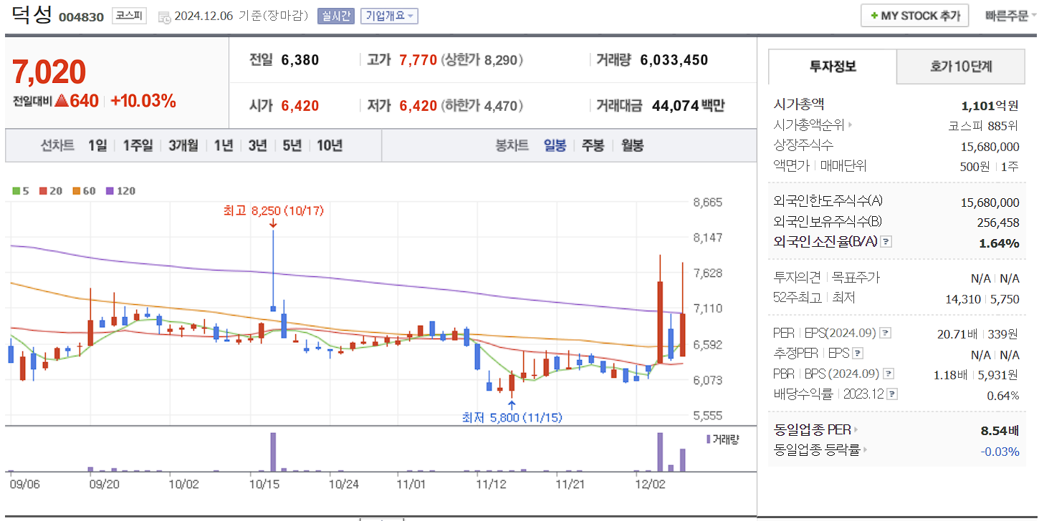Viewport: 1039px width, 521px height.
Task: Expand the 기업개요 dropdown
Action: (389, 16)
